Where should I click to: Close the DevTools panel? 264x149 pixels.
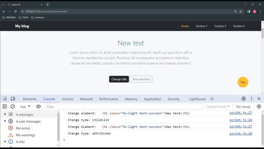pyautogui.click(x=259, y=99)
